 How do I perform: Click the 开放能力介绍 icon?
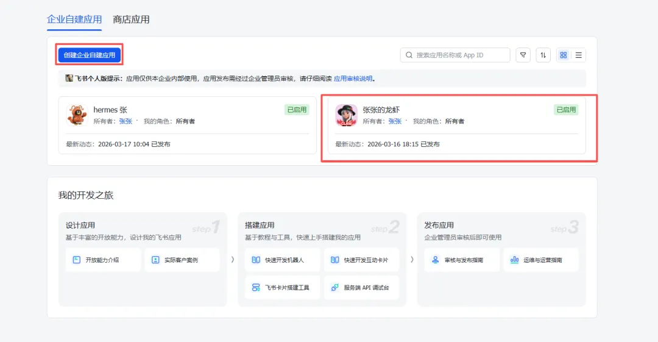(x=76, y=260)
